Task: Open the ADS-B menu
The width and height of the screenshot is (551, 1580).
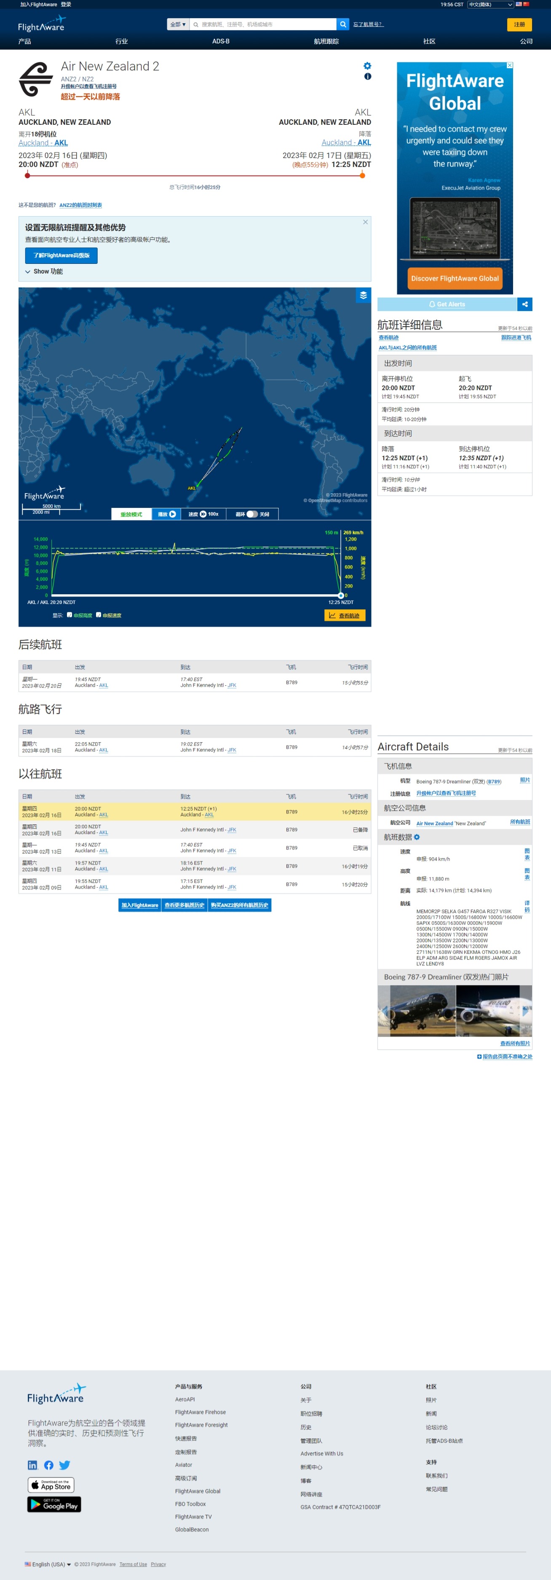Action: pos(221,41)
